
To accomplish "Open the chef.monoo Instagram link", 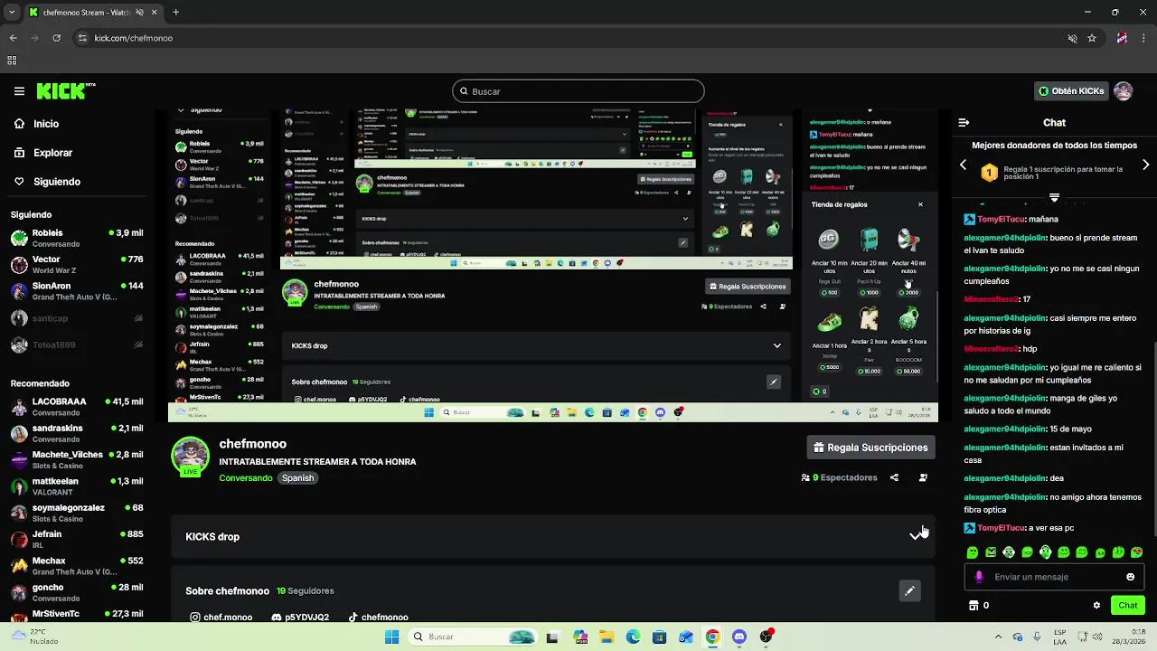I will [221, 617].
